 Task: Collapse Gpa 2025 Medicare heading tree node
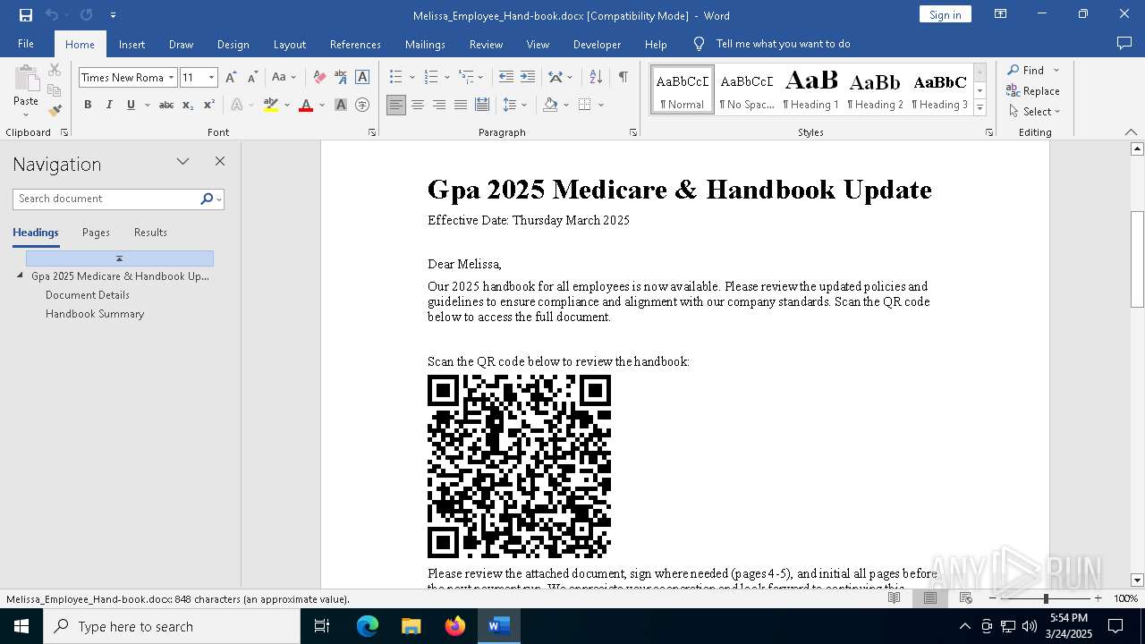pos(20,275)
